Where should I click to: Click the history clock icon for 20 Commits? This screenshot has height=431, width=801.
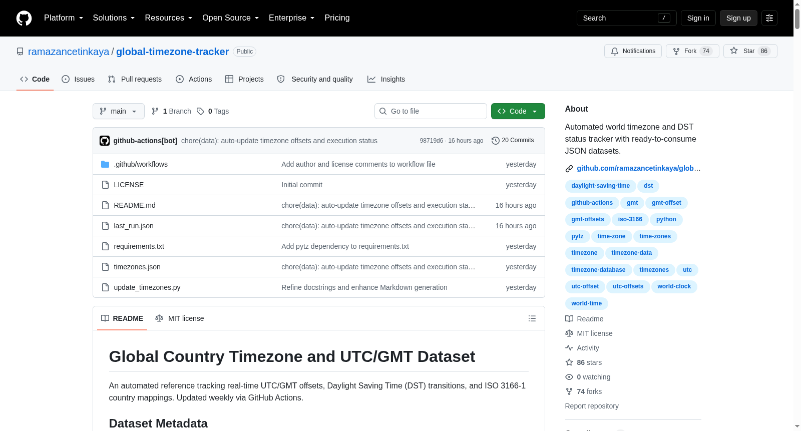tap(496, 141)
